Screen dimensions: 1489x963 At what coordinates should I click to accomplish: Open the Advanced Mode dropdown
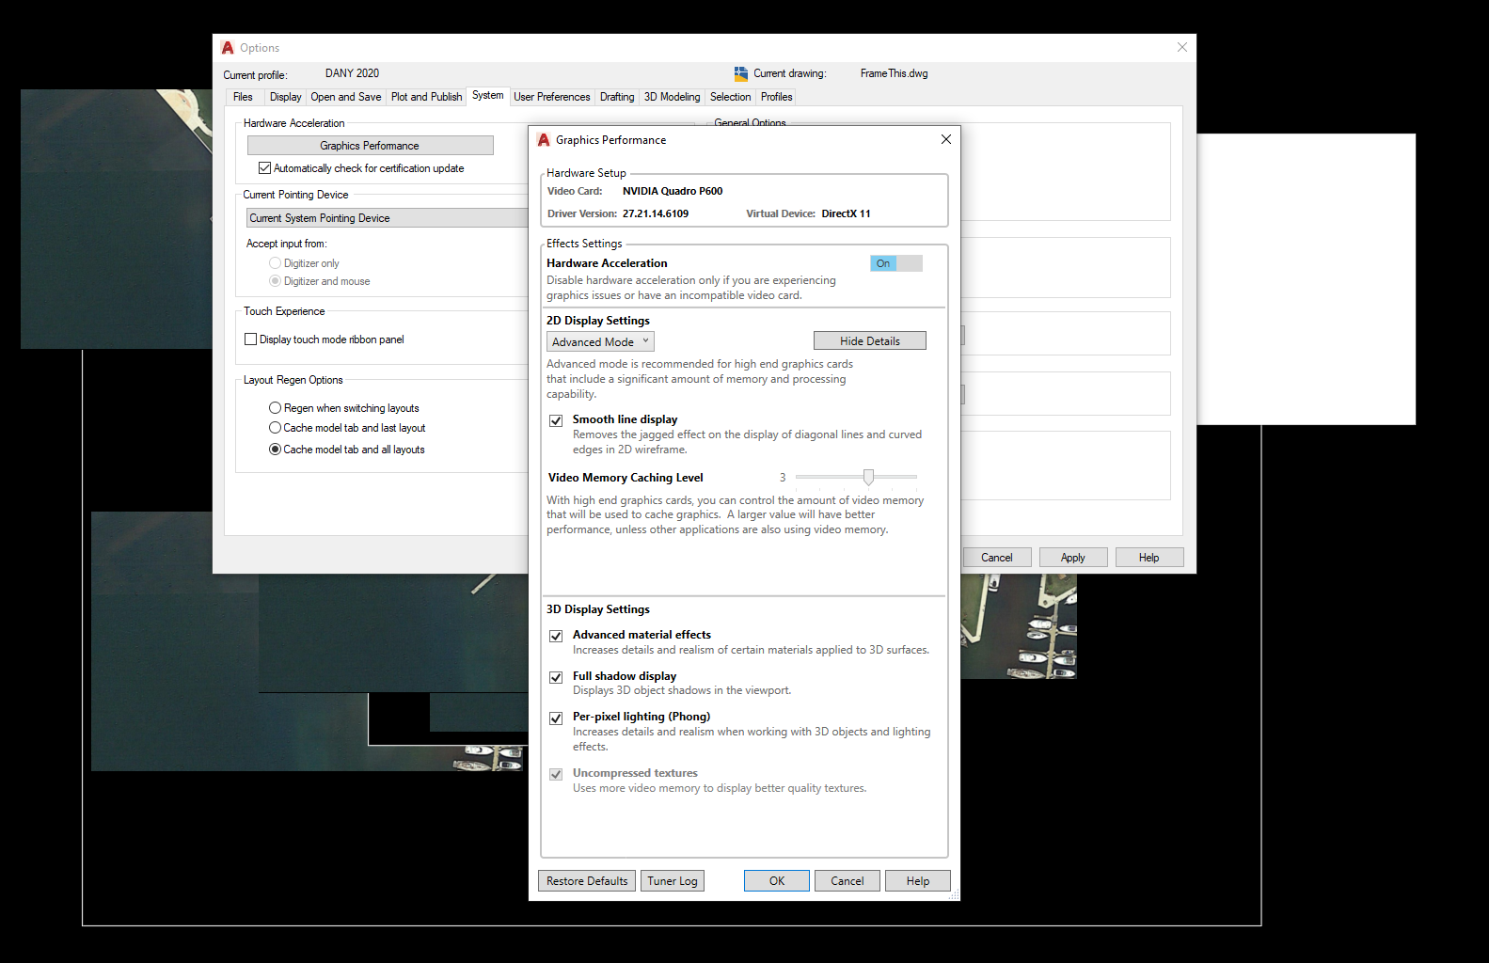600,342
